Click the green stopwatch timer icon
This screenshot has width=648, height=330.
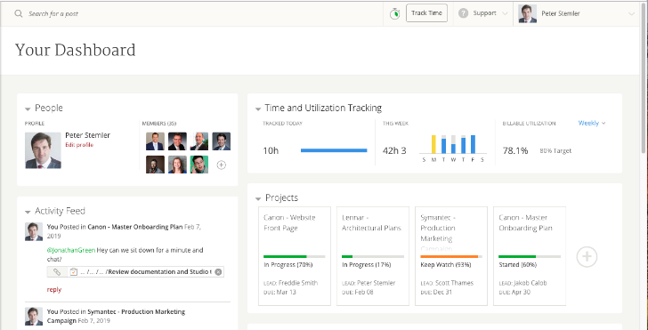pos(394,13)
